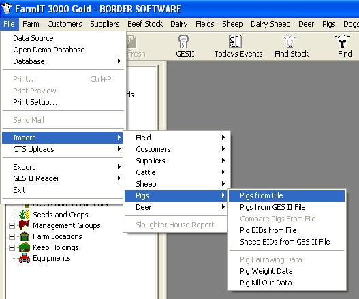Open the CTS Uploads submenu

[x=63, y=149]
